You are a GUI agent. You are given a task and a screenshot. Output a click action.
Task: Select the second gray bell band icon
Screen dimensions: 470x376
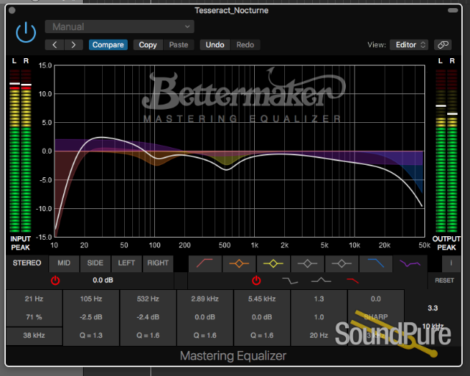coord(341,263)
